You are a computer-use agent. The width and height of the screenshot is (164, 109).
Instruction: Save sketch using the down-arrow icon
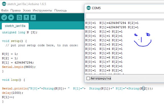33,17
